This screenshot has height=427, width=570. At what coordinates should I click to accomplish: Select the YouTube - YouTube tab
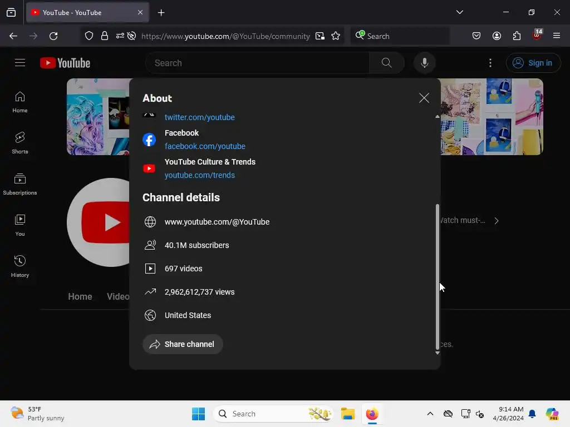(x=87, y=13)
